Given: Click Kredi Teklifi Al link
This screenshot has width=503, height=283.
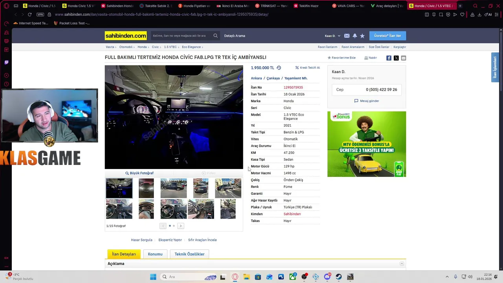Looking at the screenshot, I should pos(308,68).
